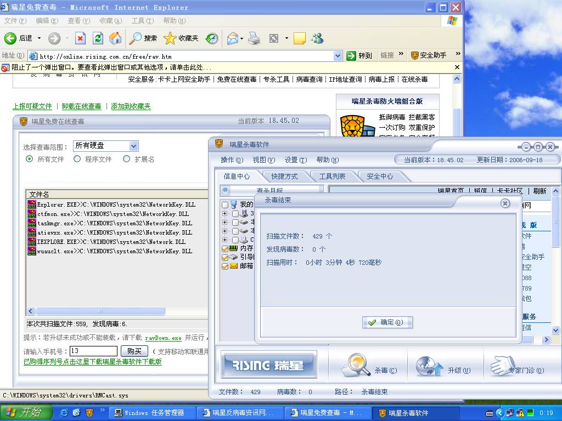This screenshot has width=562, height=421.
Task: Click the Start button on the taskbar
Action: [26, 412]
